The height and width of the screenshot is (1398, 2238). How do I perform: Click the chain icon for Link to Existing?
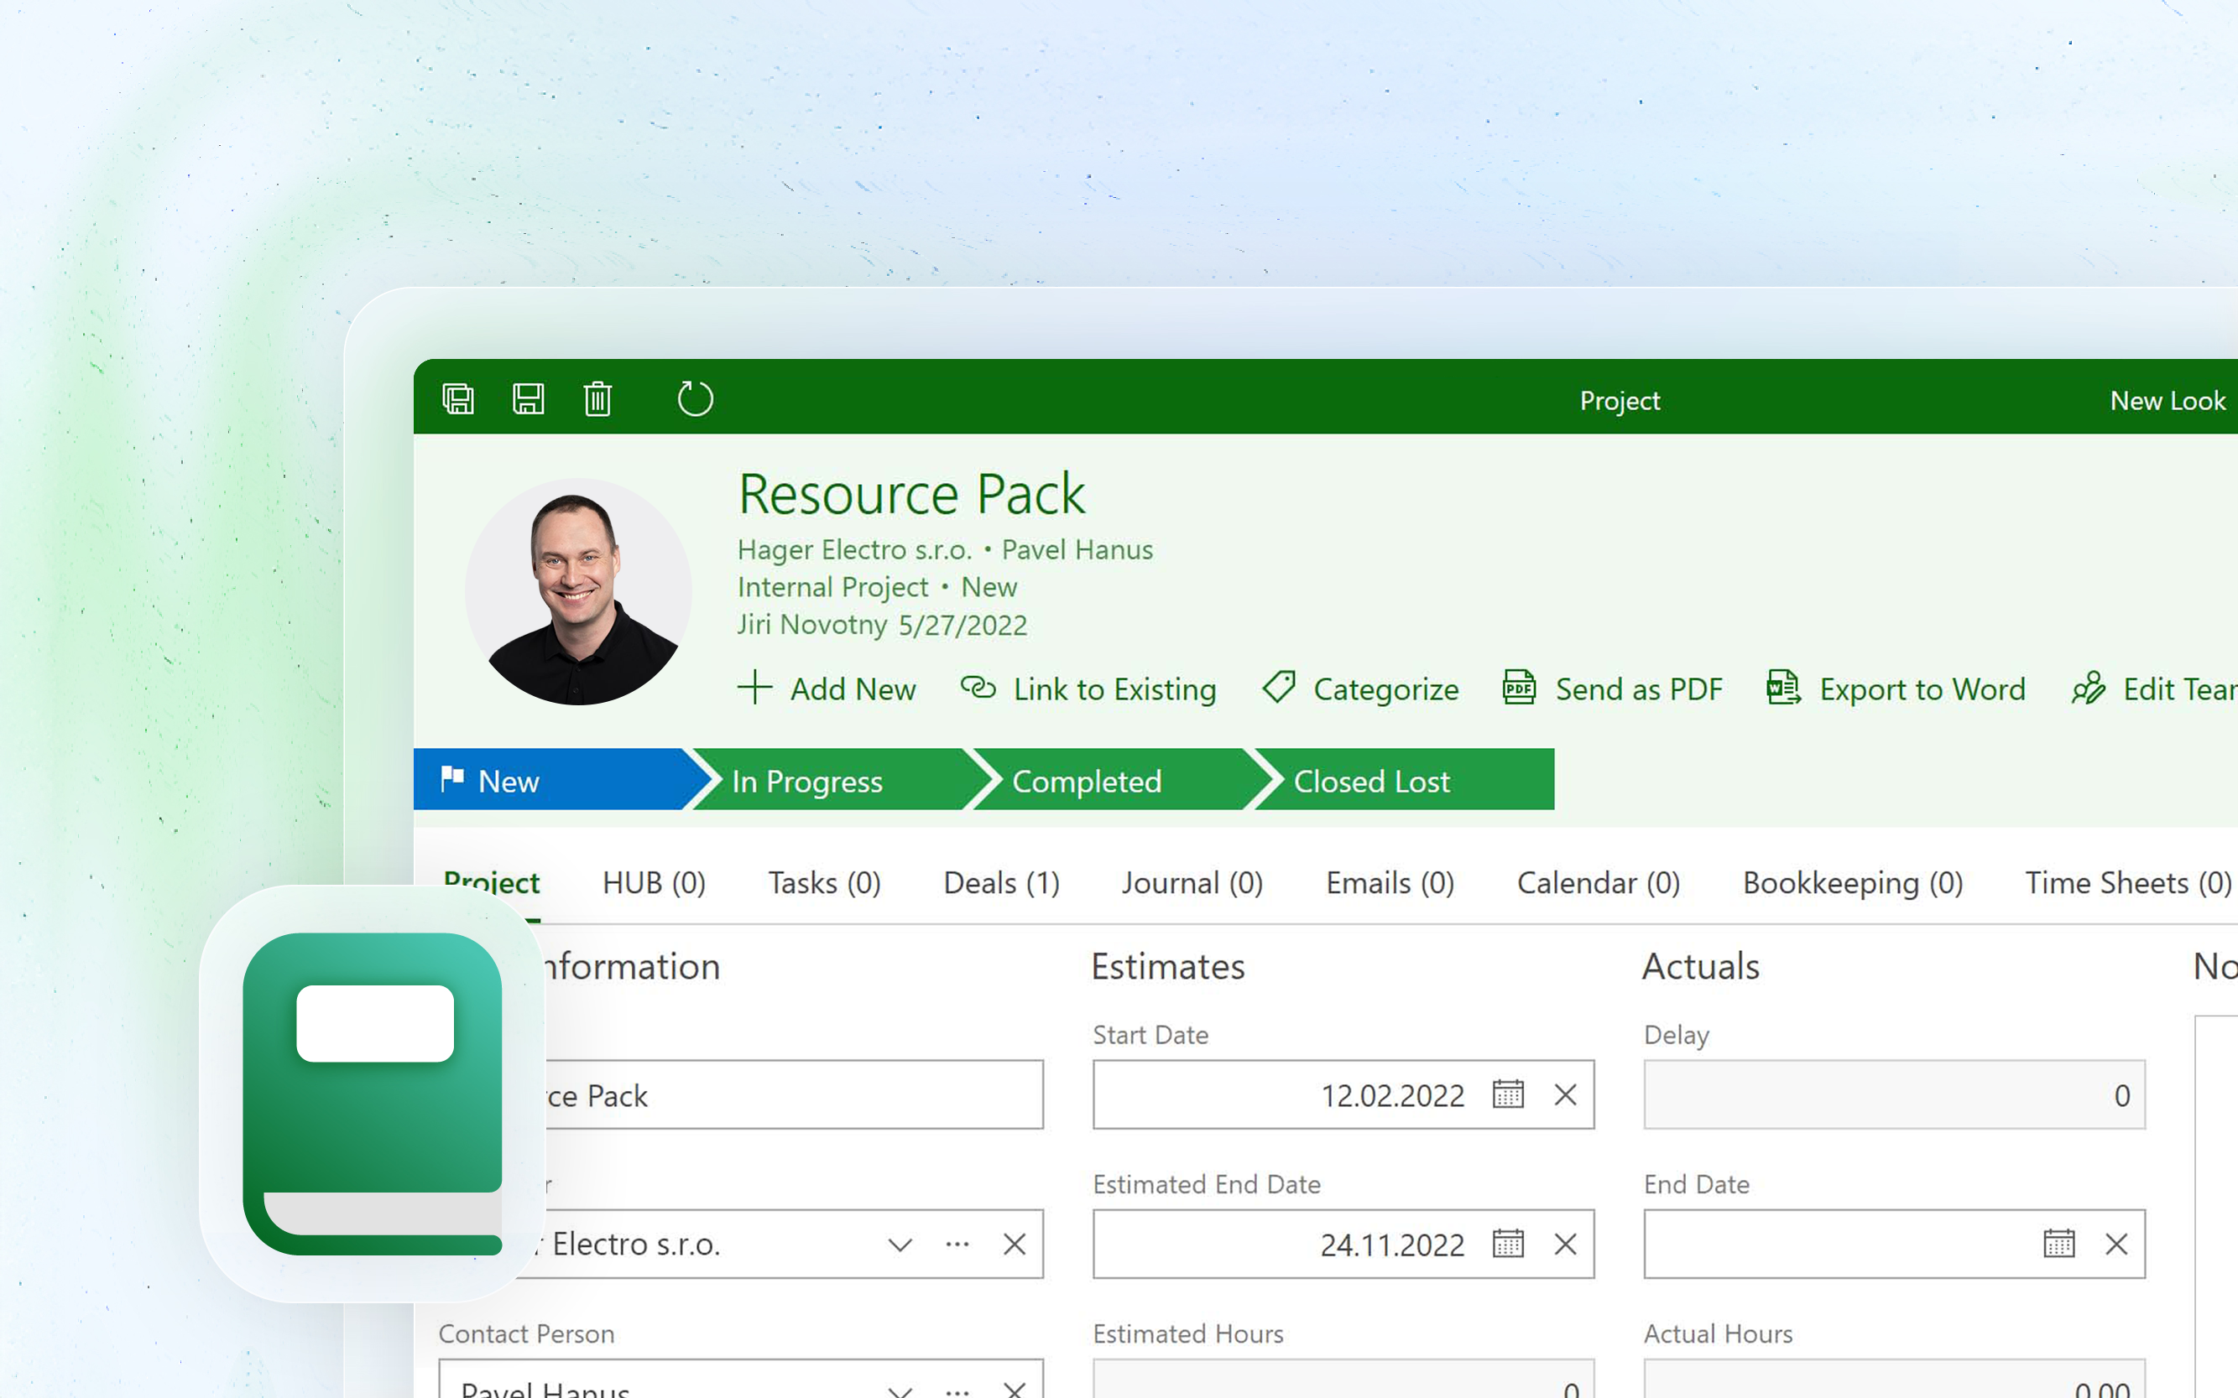pyautogui.click(x=978, y=688)
